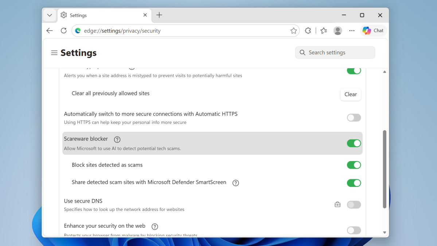Reload the settings page
This screenshot has height=246, width=437.
[63, 31]
